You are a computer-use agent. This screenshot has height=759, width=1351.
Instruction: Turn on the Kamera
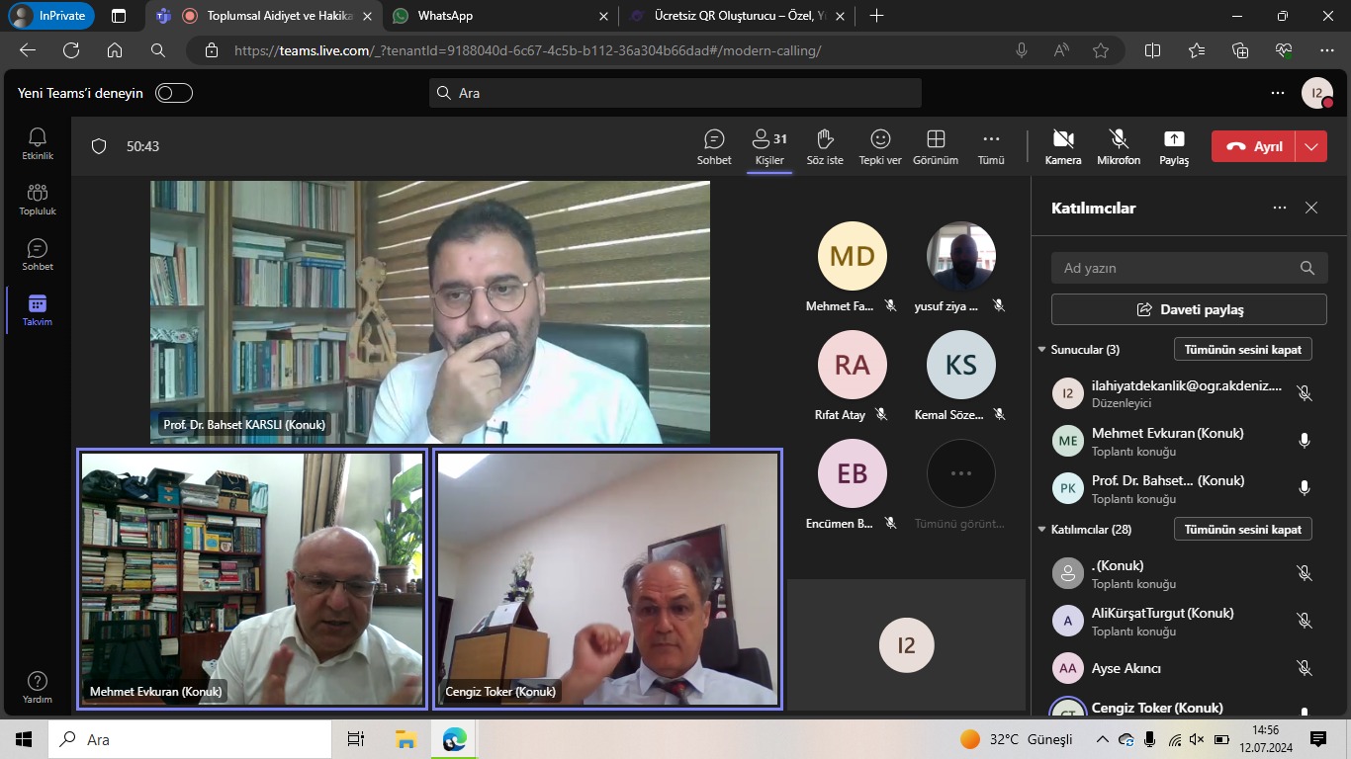click(x=1063, y=146)
